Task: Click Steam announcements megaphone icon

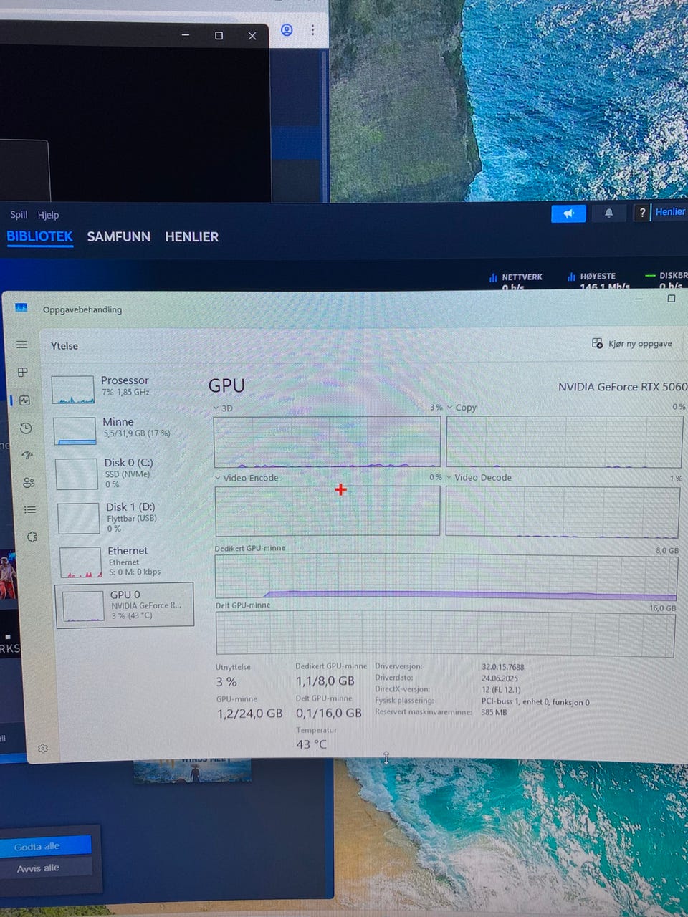Action: pyautogui.click(x=569, y=213)
